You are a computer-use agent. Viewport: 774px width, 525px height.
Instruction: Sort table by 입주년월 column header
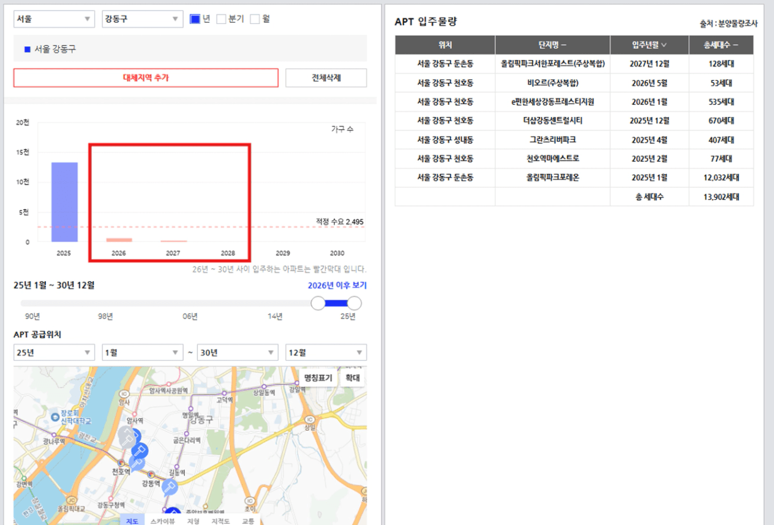pyautogui.click(x=649, y=45)
